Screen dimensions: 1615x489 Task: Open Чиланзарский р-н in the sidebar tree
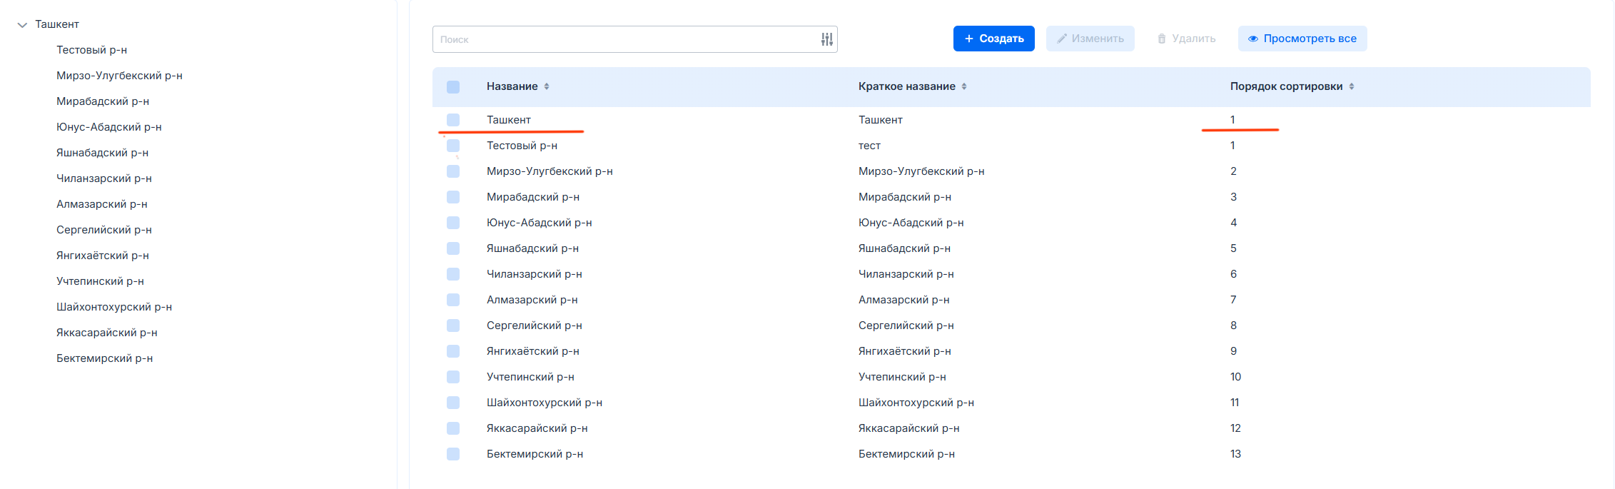click(x=103, y=178)
